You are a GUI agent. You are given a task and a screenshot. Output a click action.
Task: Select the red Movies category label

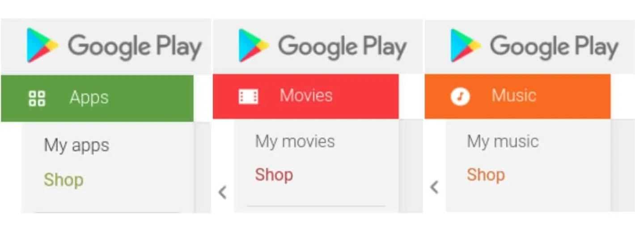point(306,95)
